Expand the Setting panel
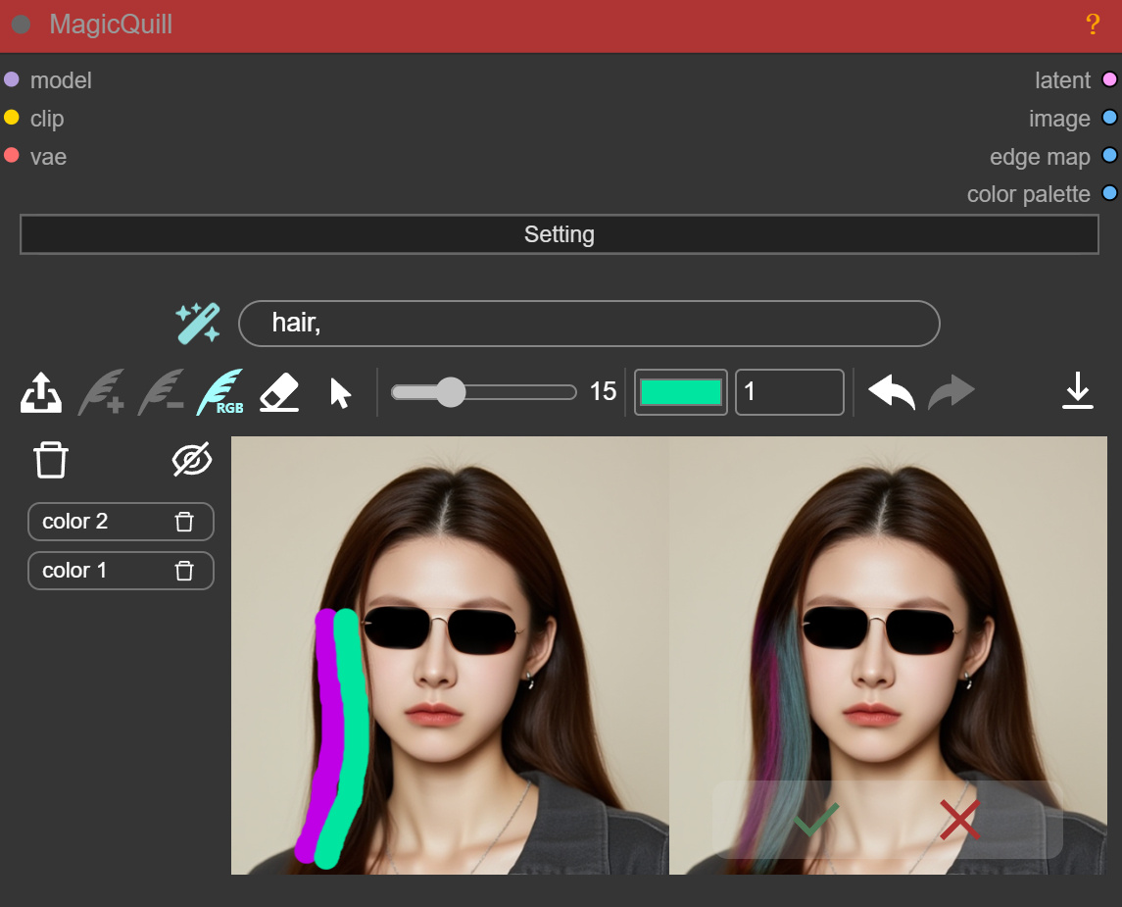 coord(560,234)
